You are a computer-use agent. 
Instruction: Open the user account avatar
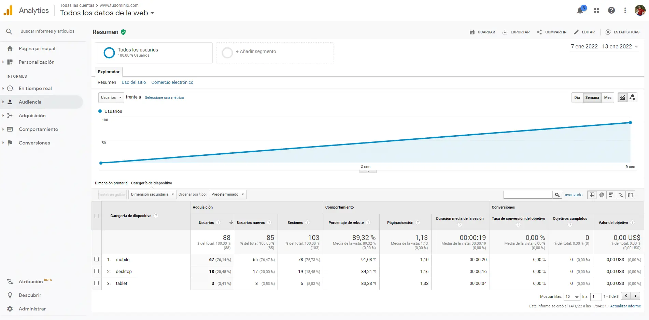(x=640, y=10)
